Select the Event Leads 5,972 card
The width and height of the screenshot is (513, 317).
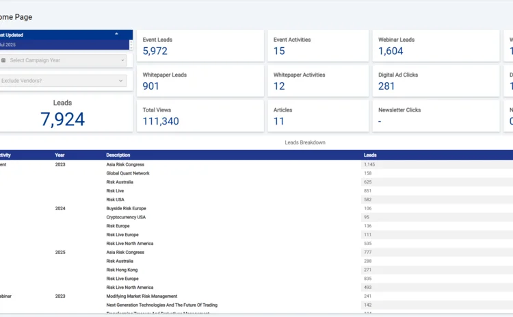(x=200, y=46)
